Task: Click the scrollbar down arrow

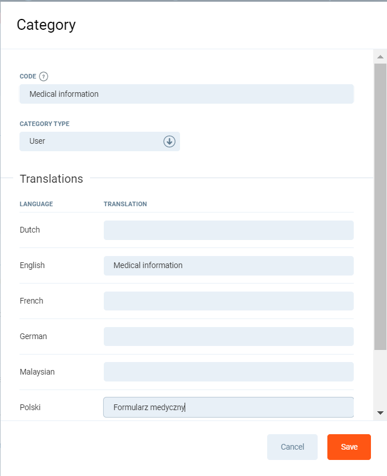Action: (x=380, y=412)
